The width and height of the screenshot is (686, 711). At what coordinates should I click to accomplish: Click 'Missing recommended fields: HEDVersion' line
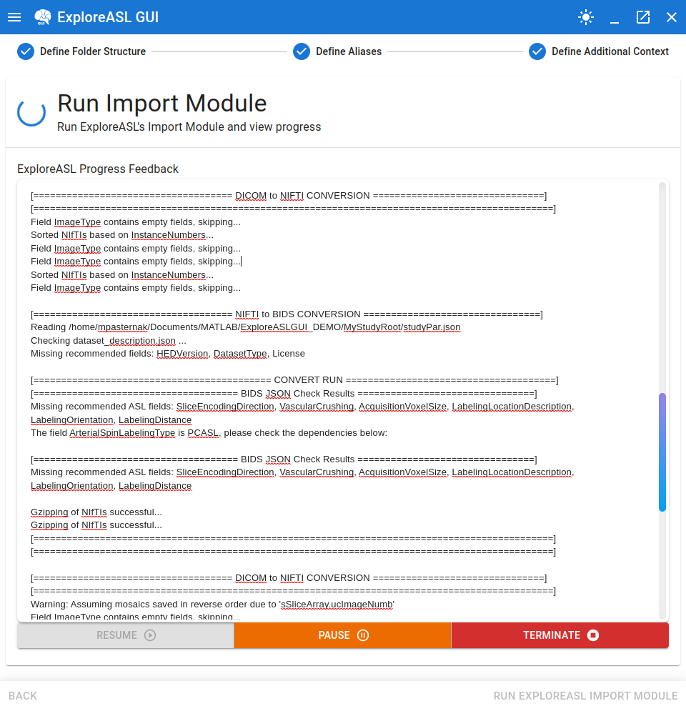[x=168, y=353]
